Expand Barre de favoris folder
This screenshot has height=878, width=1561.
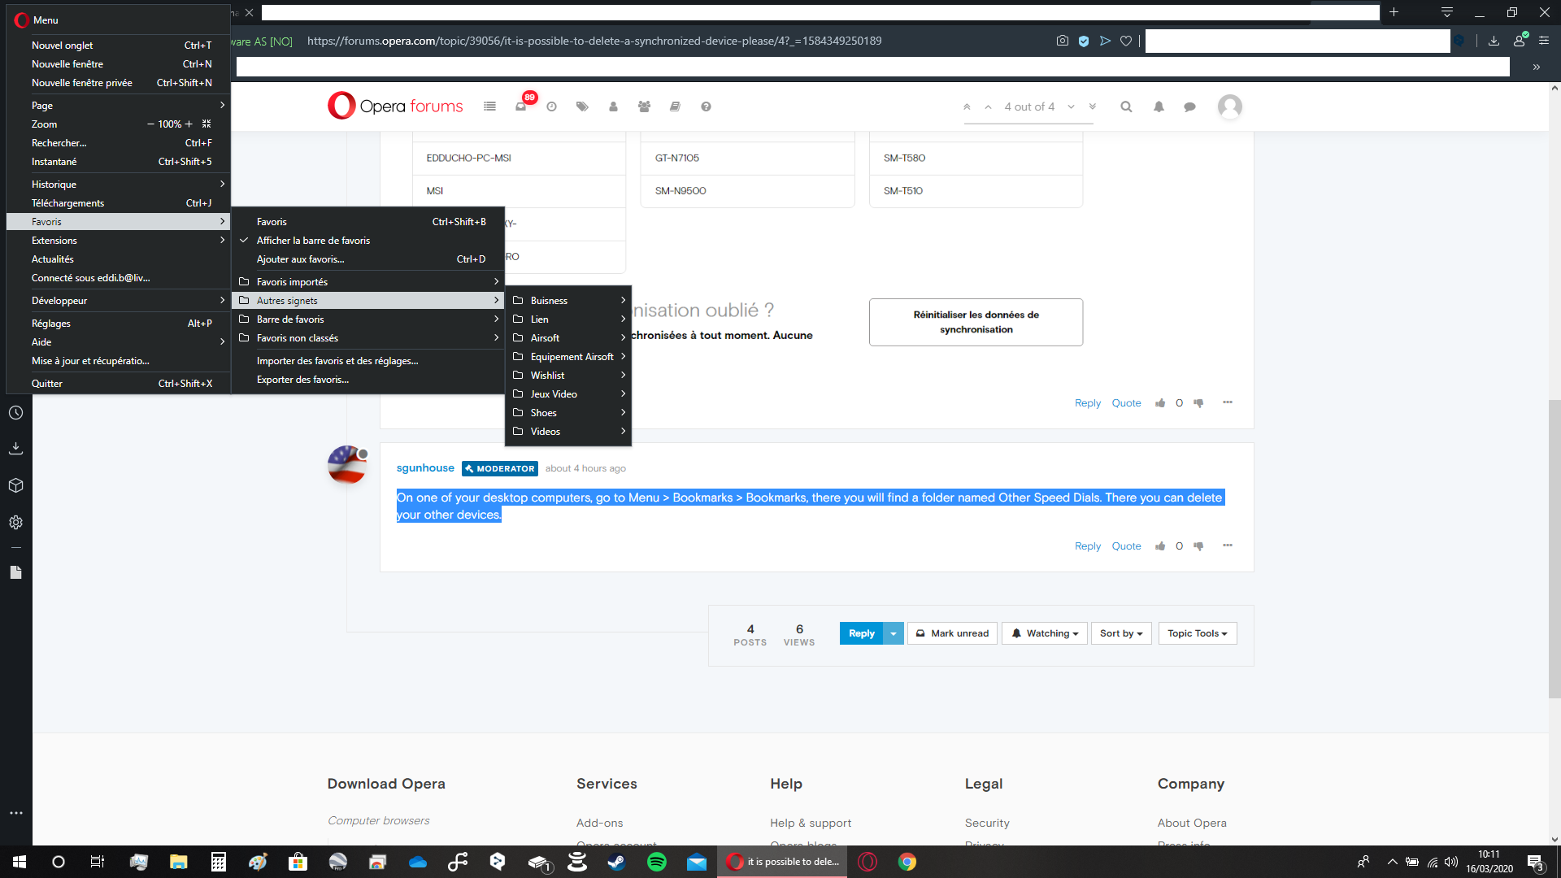tap(367, 319)
